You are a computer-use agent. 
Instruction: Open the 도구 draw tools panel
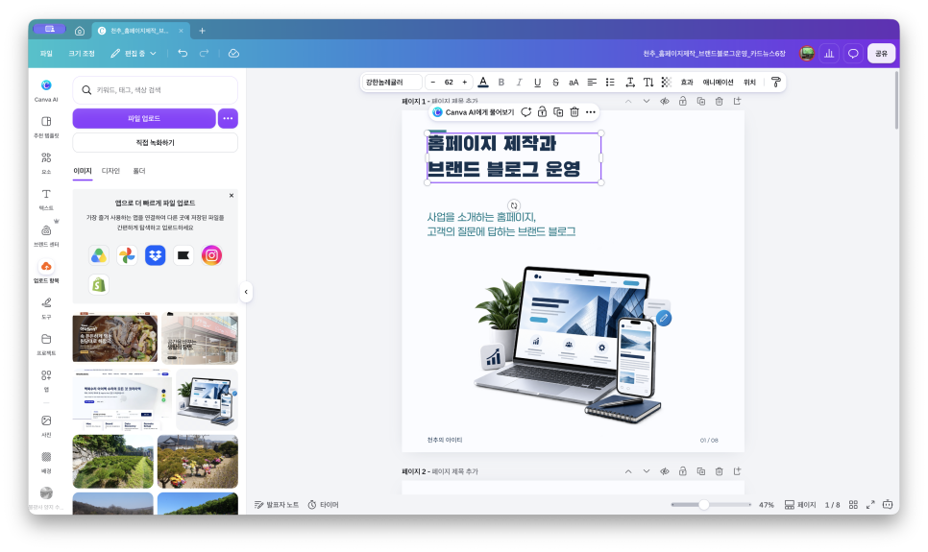(x=46, y=307)
